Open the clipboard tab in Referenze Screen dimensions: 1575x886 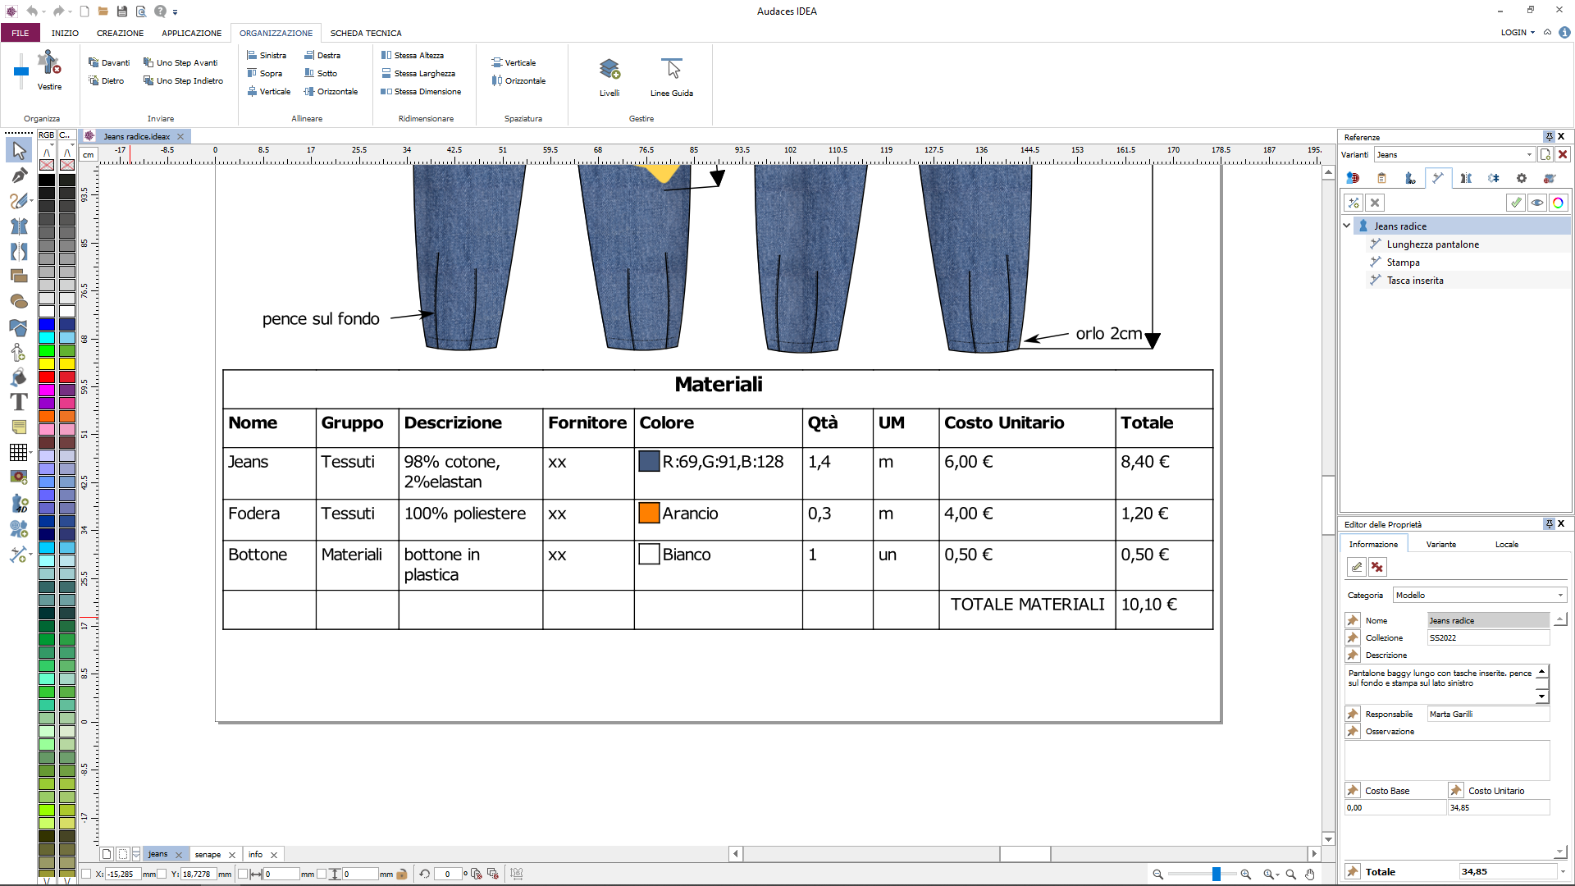[x=1381, y=178]
